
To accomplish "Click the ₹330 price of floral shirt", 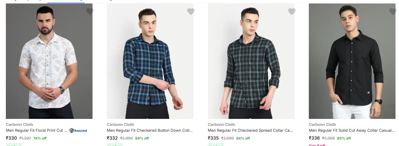I will (11, 138).
